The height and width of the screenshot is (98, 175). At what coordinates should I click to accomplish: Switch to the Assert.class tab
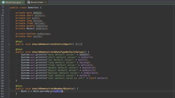coord(37,2)
